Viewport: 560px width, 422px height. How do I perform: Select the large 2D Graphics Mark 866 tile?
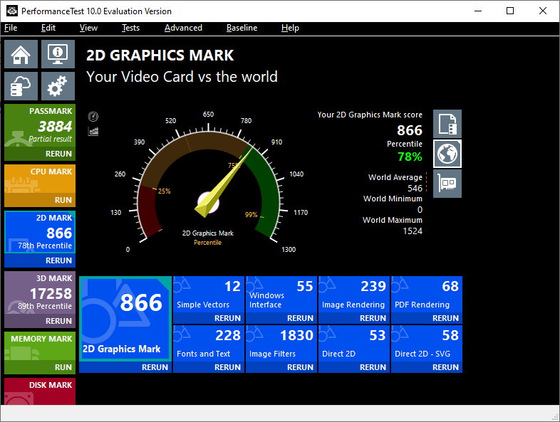pyautogui.click(x=125, y=319)
